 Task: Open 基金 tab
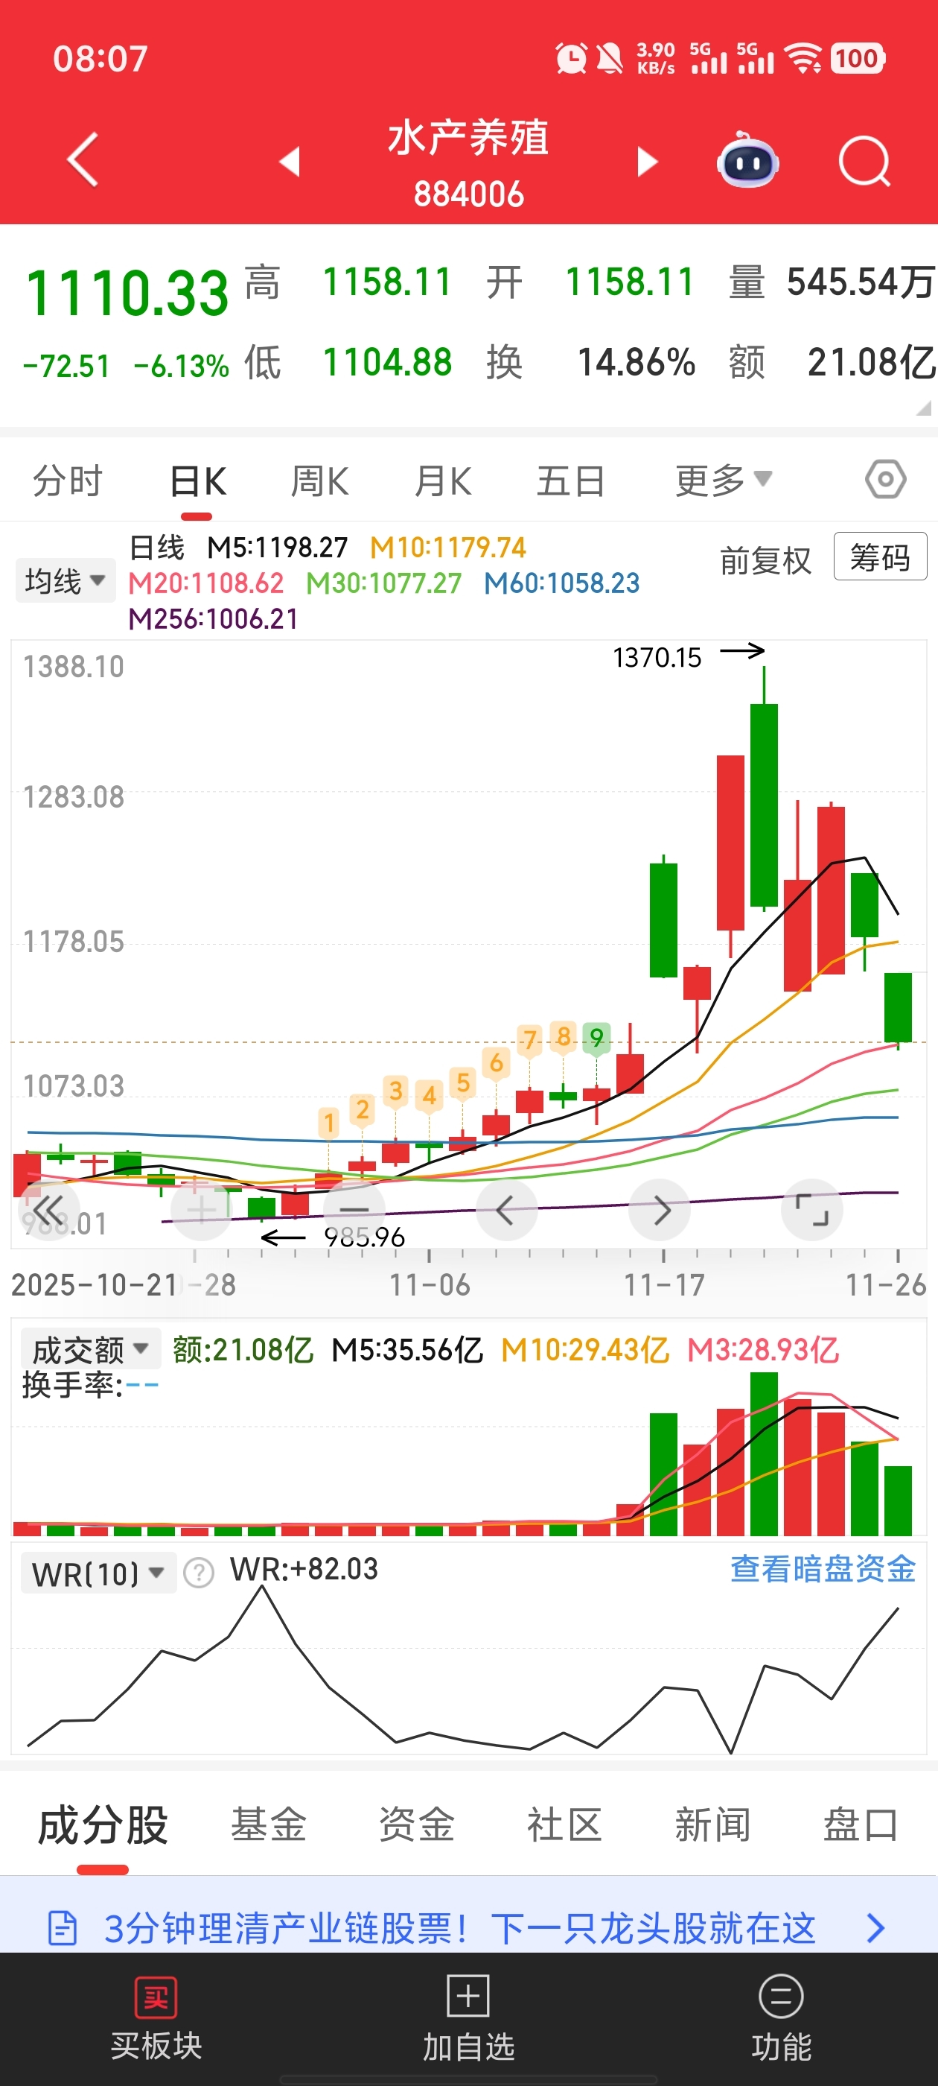tap(269, 1825)
